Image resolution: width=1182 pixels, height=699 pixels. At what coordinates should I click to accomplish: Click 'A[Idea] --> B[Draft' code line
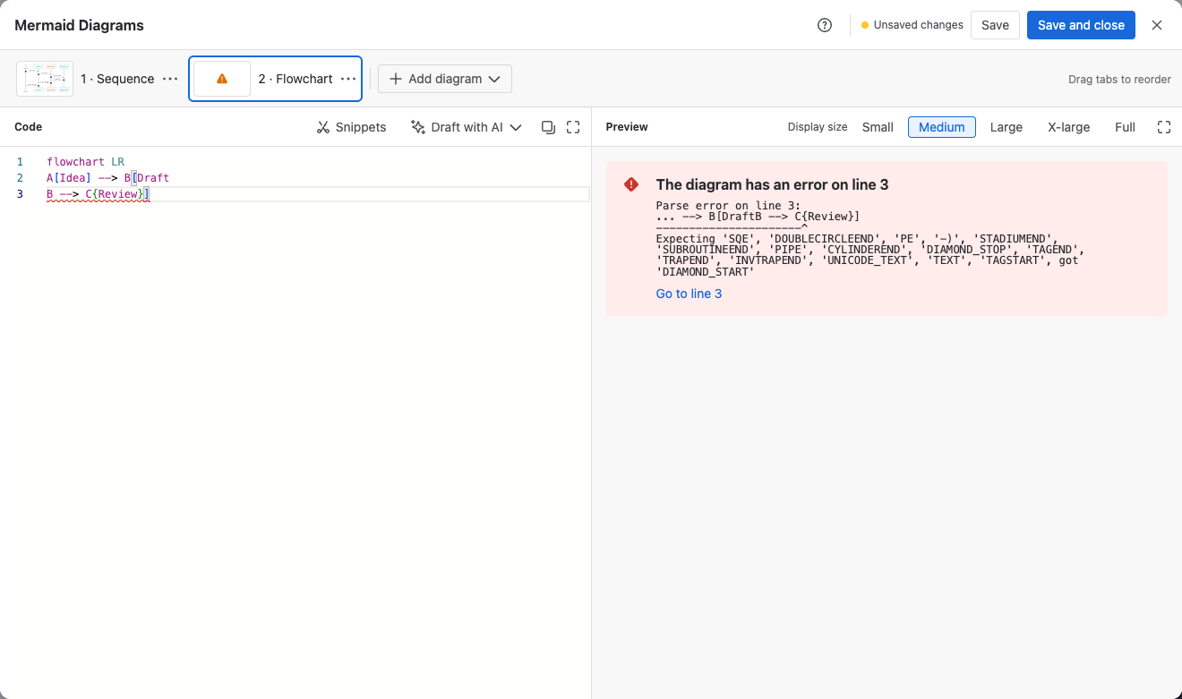(x=107, y=178)
